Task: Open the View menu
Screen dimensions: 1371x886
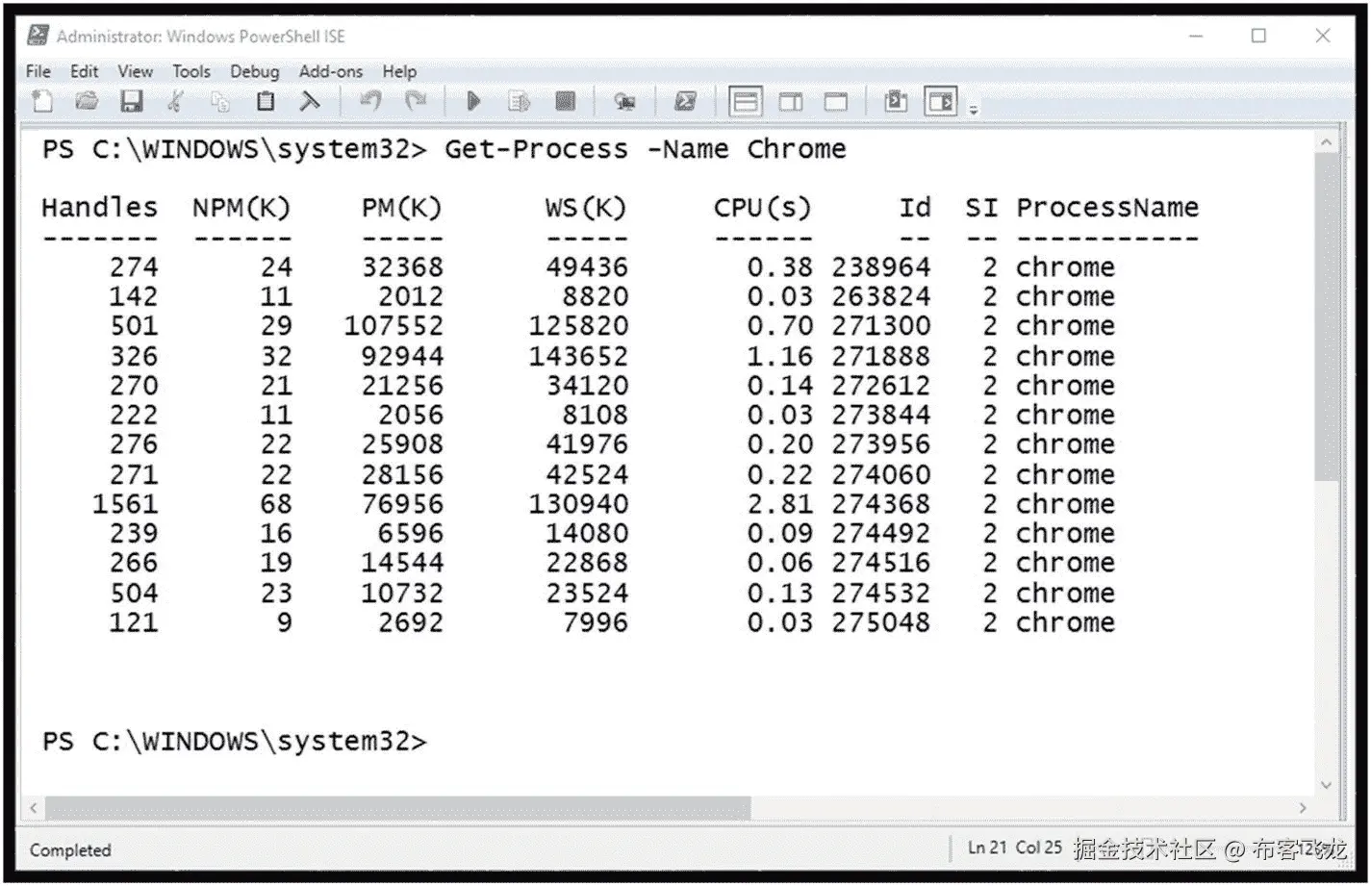Action: point(135,71)
